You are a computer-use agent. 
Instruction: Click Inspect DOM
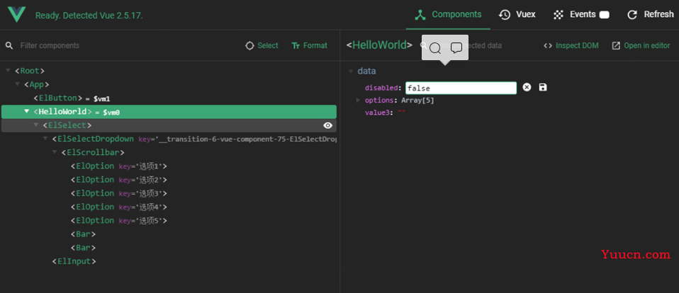[x=571, y=45]
